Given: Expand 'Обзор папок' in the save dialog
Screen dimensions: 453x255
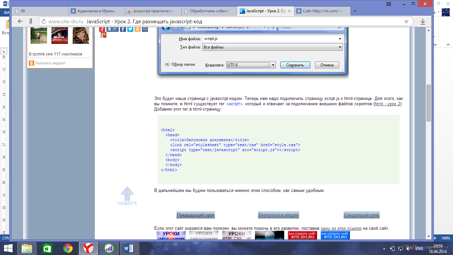Looking at the screenshot, I should click(167, 64).
